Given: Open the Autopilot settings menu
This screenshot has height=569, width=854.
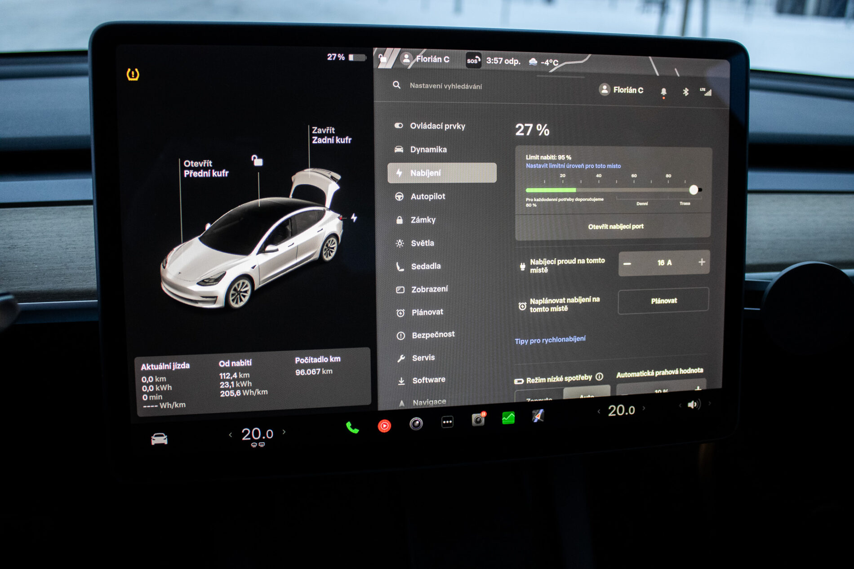Looking at the screenshot, I should coord(427,196).
